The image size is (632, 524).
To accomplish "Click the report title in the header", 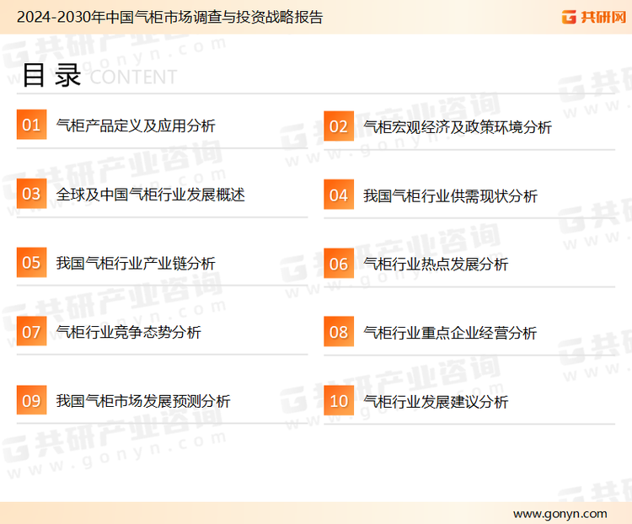I will [x=169, y=17].
